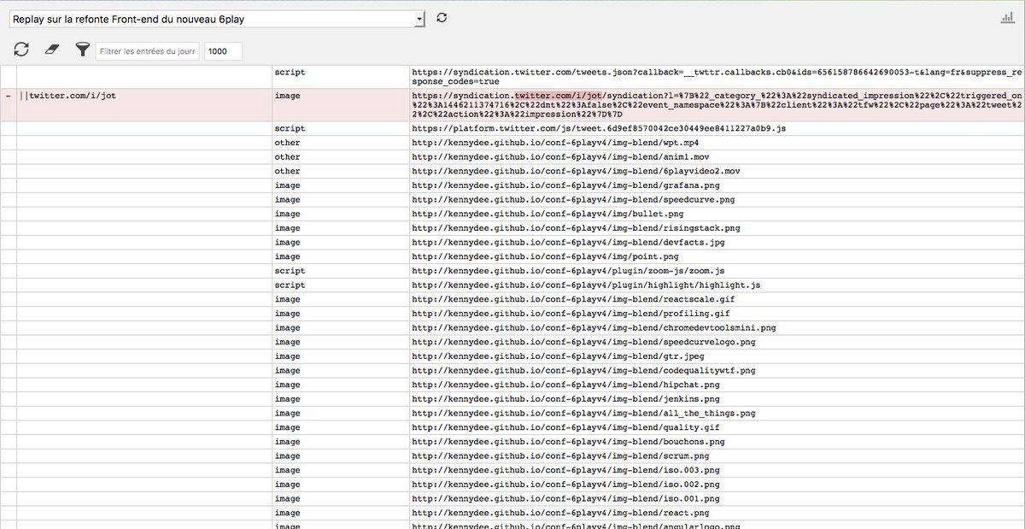
Task: Select the hipchat.png URL entry
Action: [717, 385]
